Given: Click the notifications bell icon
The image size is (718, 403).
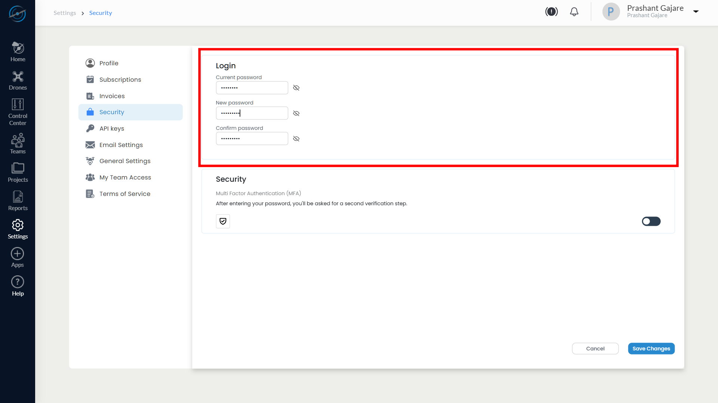Looking at the screenshot, I should (x=574, y=12).
